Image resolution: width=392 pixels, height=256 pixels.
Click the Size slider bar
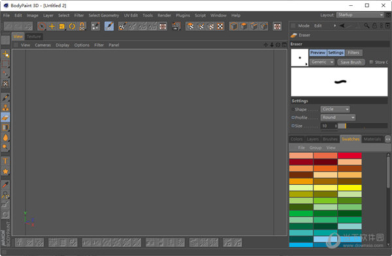(x=363, y=126)
